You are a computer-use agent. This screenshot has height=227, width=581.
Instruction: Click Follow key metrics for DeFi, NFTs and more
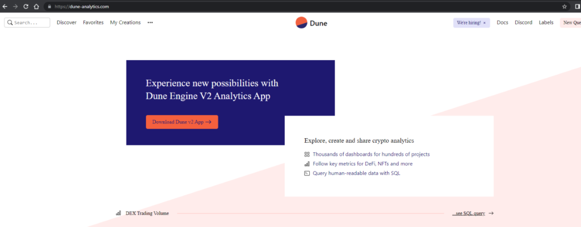click(x=363, y=164)
